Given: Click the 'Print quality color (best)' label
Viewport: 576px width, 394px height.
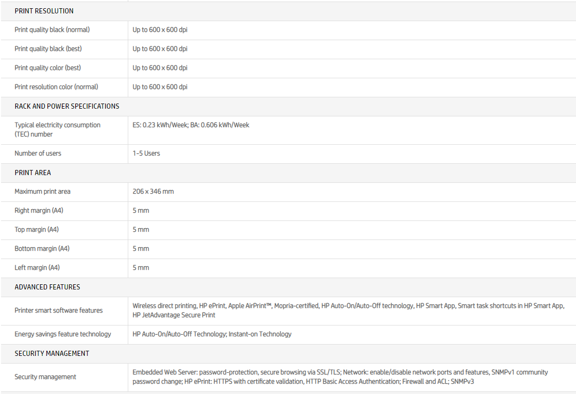Looking at the screenshot, I should [48, 68].
